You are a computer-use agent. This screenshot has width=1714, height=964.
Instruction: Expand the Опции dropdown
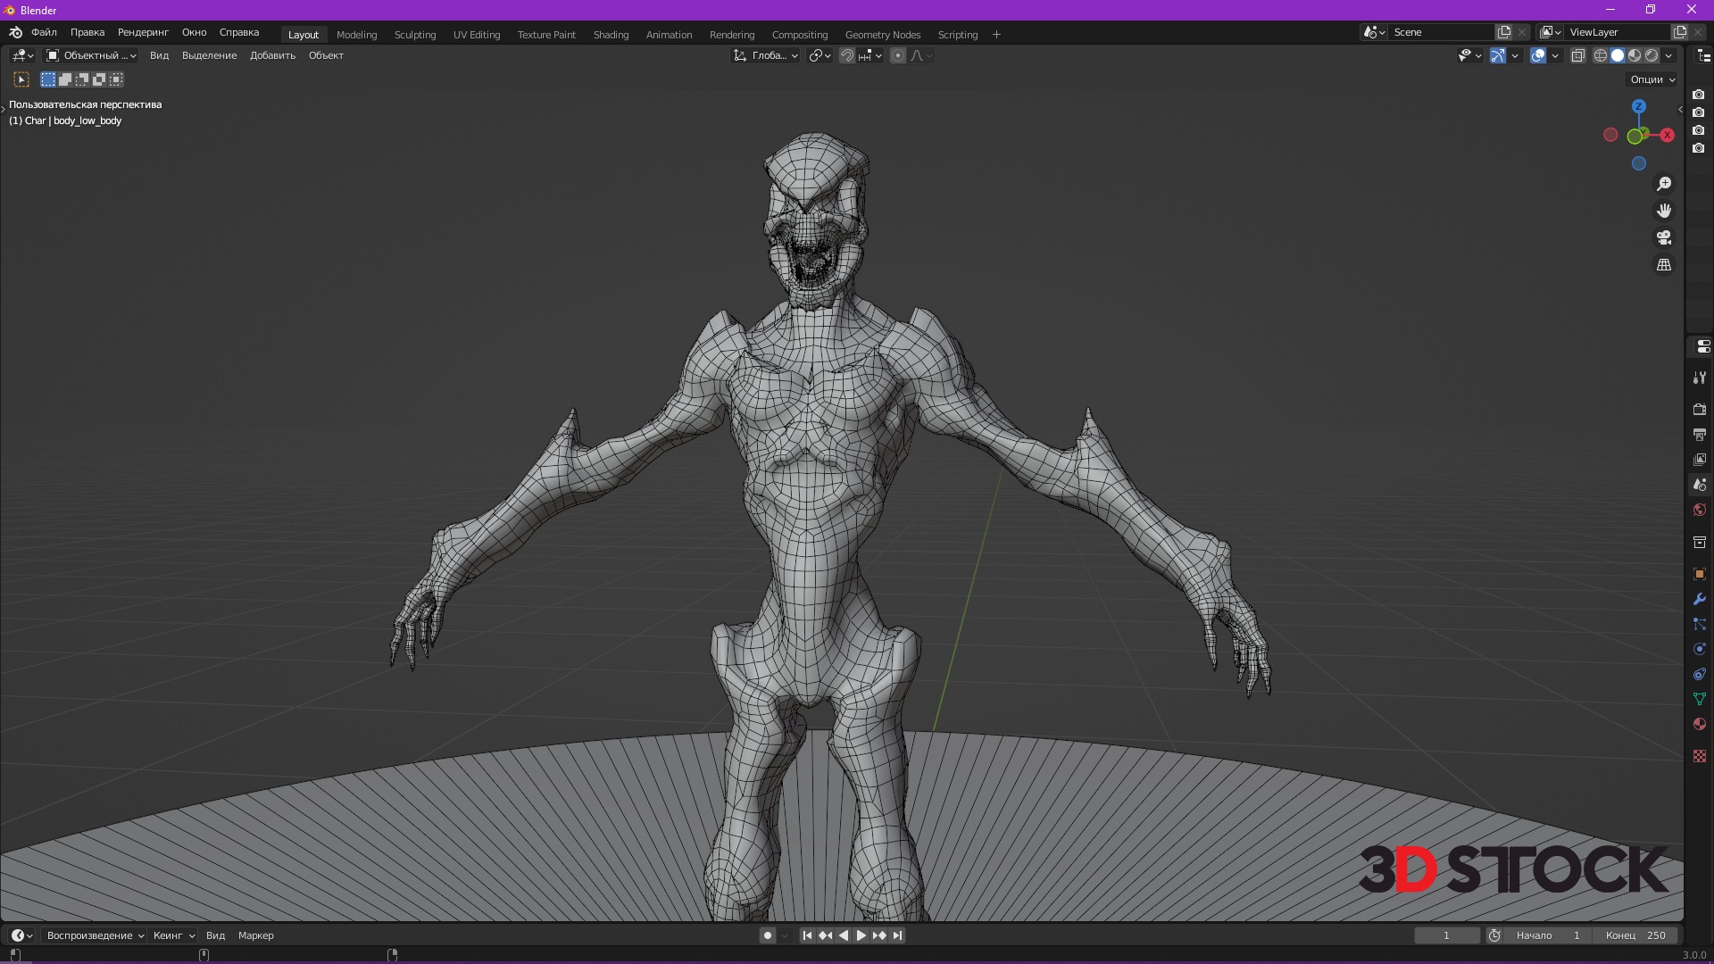tap(1652, 79)
